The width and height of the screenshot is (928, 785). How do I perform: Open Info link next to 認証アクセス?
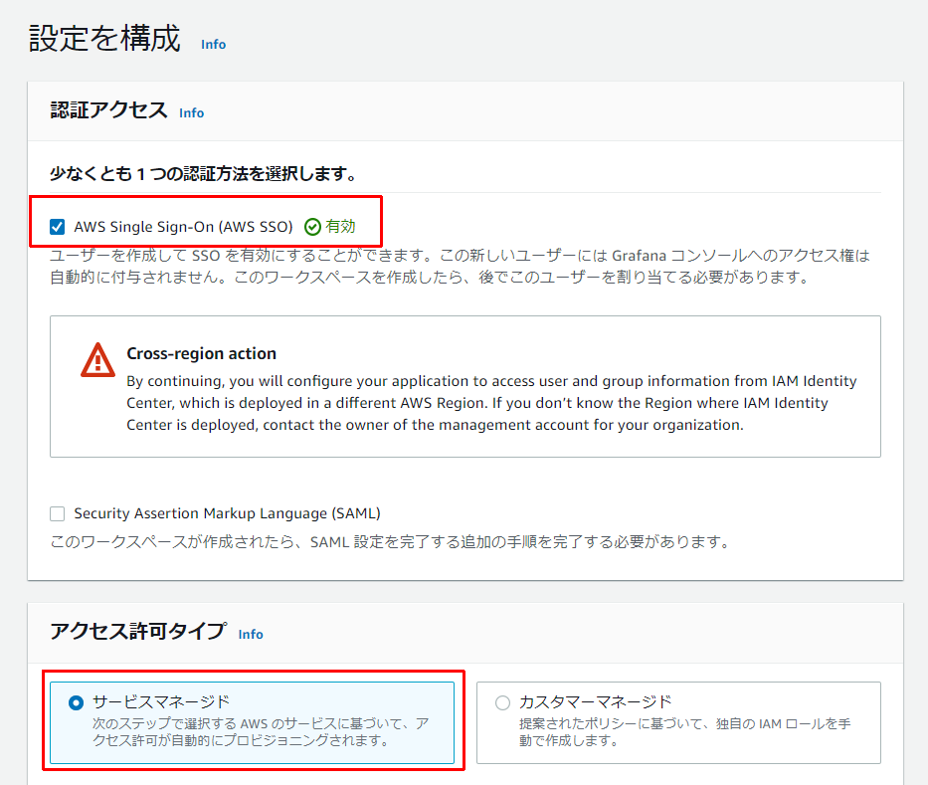191,113
